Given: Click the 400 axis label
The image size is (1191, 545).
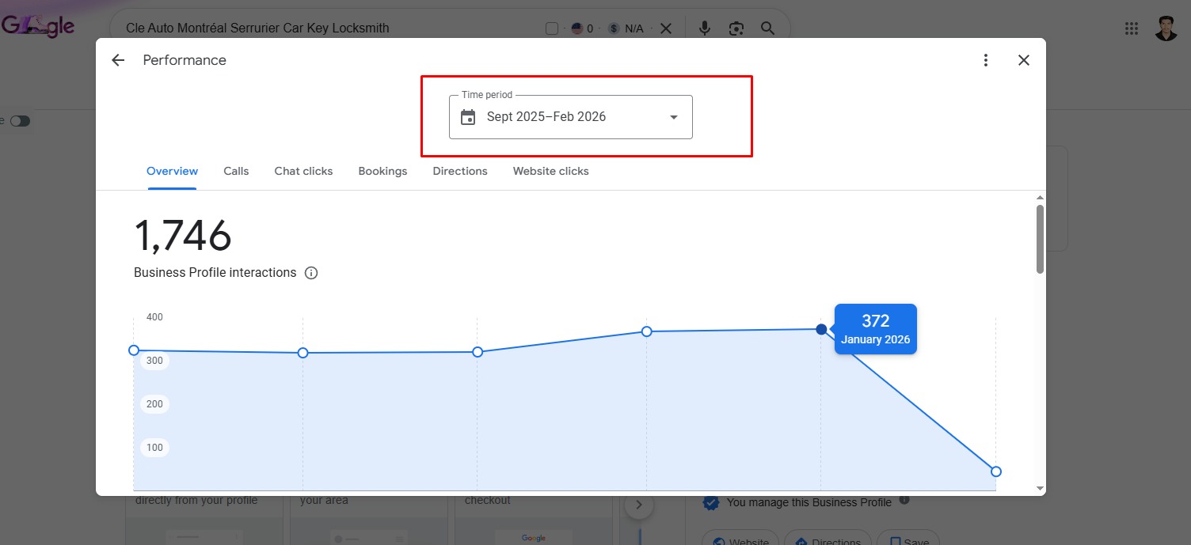Looking at the screenshot, I should (154, 317).
